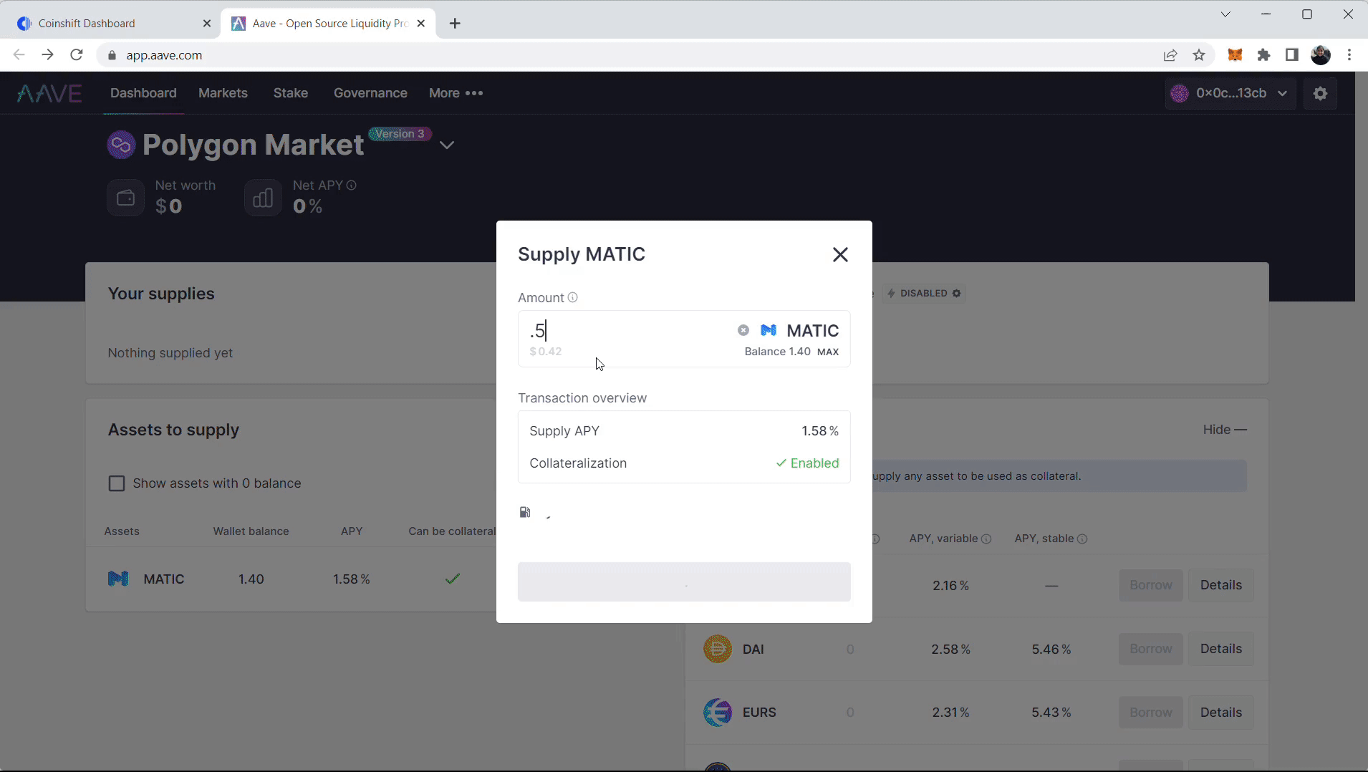Click the APY, stable info icon
The width and height of the screenshot is (1368, 772).
click(x=1082, y=539)
